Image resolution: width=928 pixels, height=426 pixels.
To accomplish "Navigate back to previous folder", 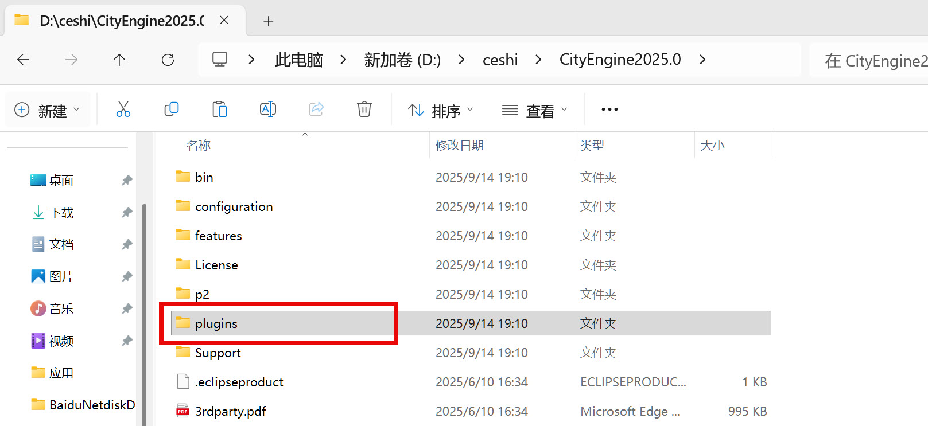I will [x=24, y=60].
